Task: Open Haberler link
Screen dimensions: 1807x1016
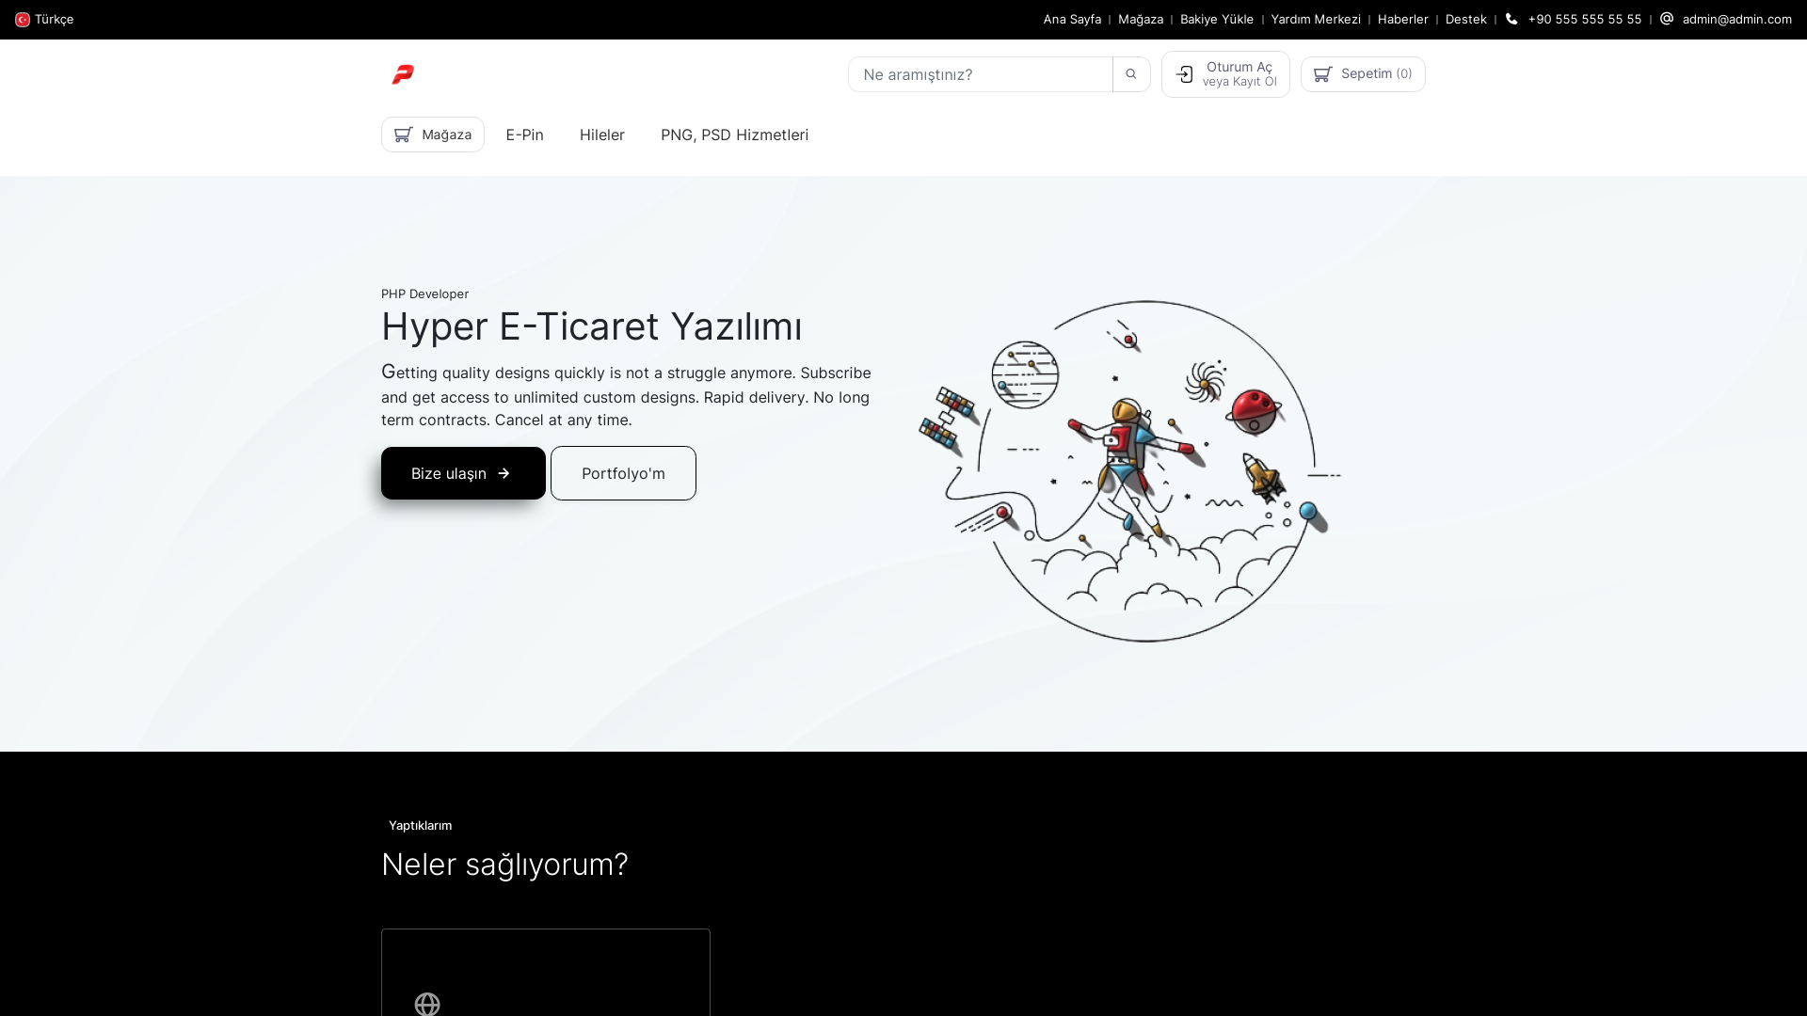Action: tap(1403, 19)
